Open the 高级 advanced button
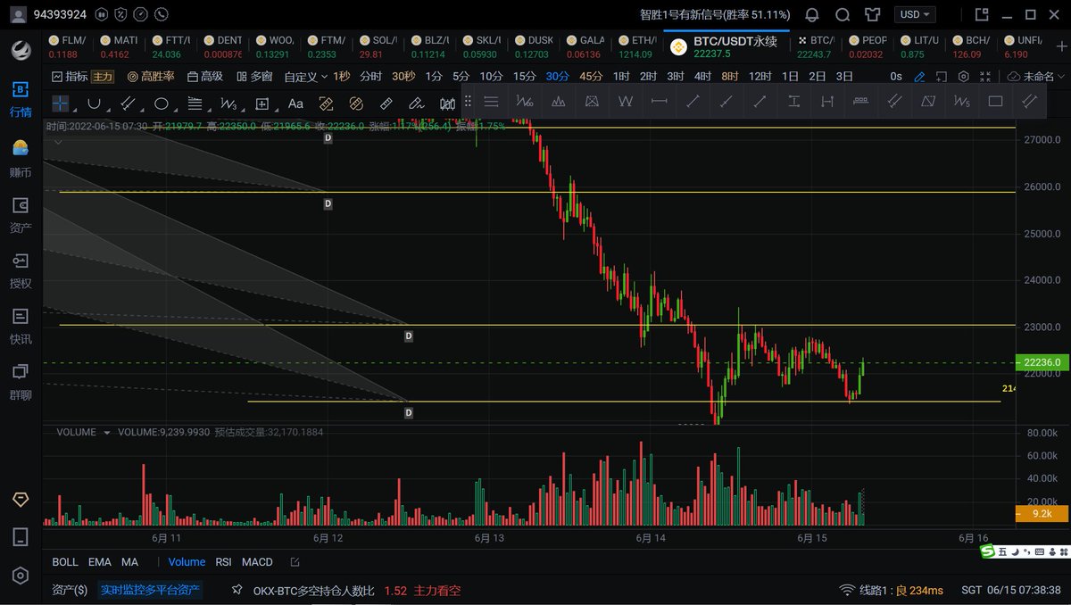The image size is (1071, 605). (203, 77)
